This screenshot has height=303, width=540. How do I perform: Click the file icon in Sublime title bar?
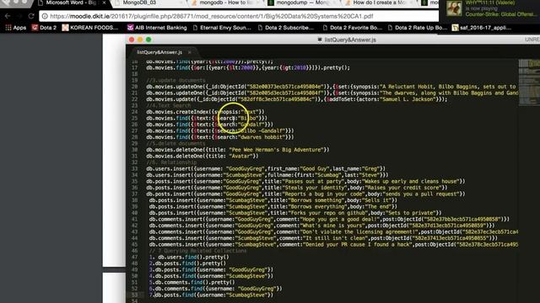(x=320, y=40)
